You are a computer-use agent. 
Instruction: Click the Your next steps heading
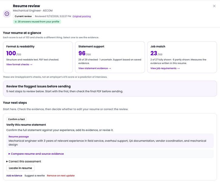pyautogui.click(x=15, y=103)
